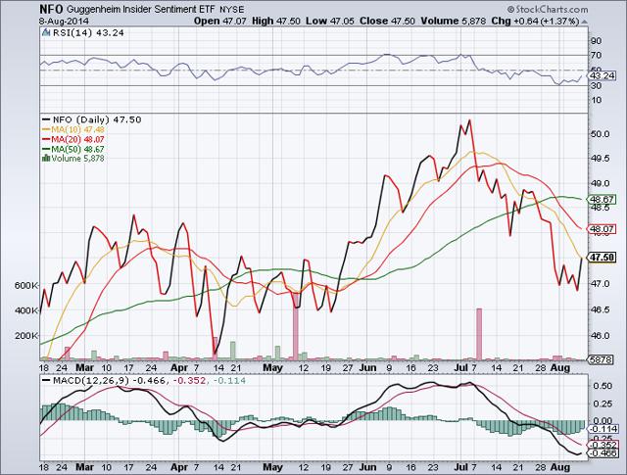The height and width of the screenshot is (475, 627).
Task: Click the High 47.50 value in header
Action: (x=276, y=22)
